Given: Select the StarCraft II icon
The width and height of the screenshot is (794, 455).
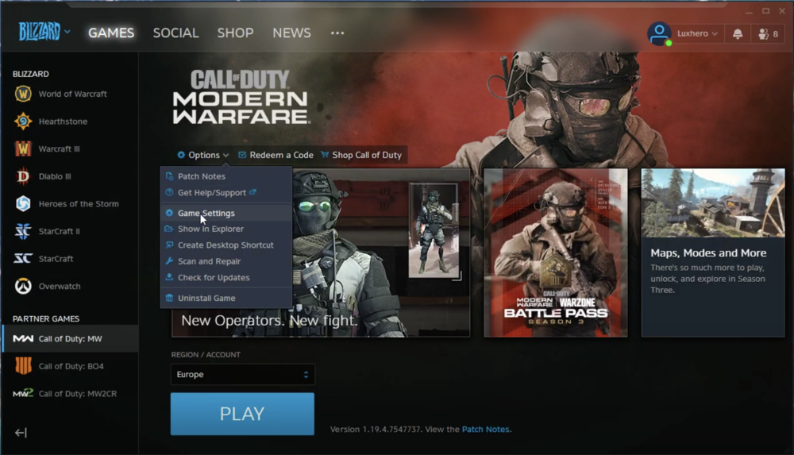Looking at the screenshot, I should click(23, 231).
